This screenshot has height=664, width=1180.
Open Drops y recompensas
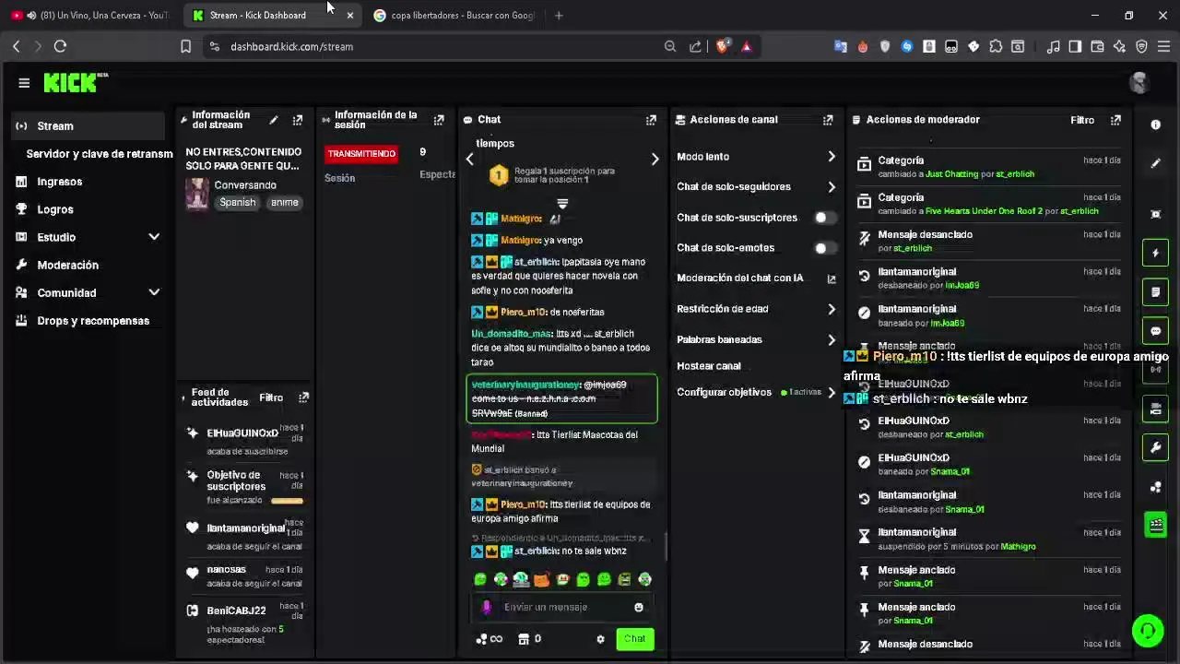point(92,321)
